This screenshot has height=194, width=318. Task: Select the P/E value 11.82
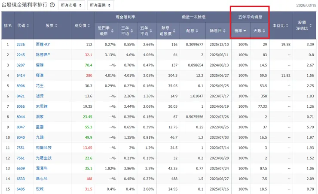(x=286, y=76)
